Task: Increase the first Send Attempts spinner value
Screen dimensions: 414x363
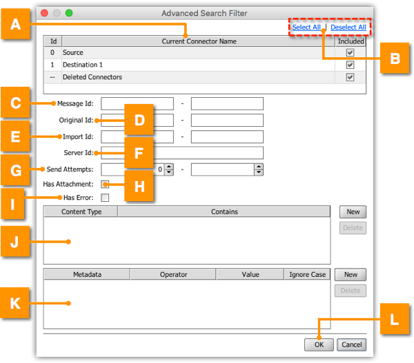Action: (169, 166)
